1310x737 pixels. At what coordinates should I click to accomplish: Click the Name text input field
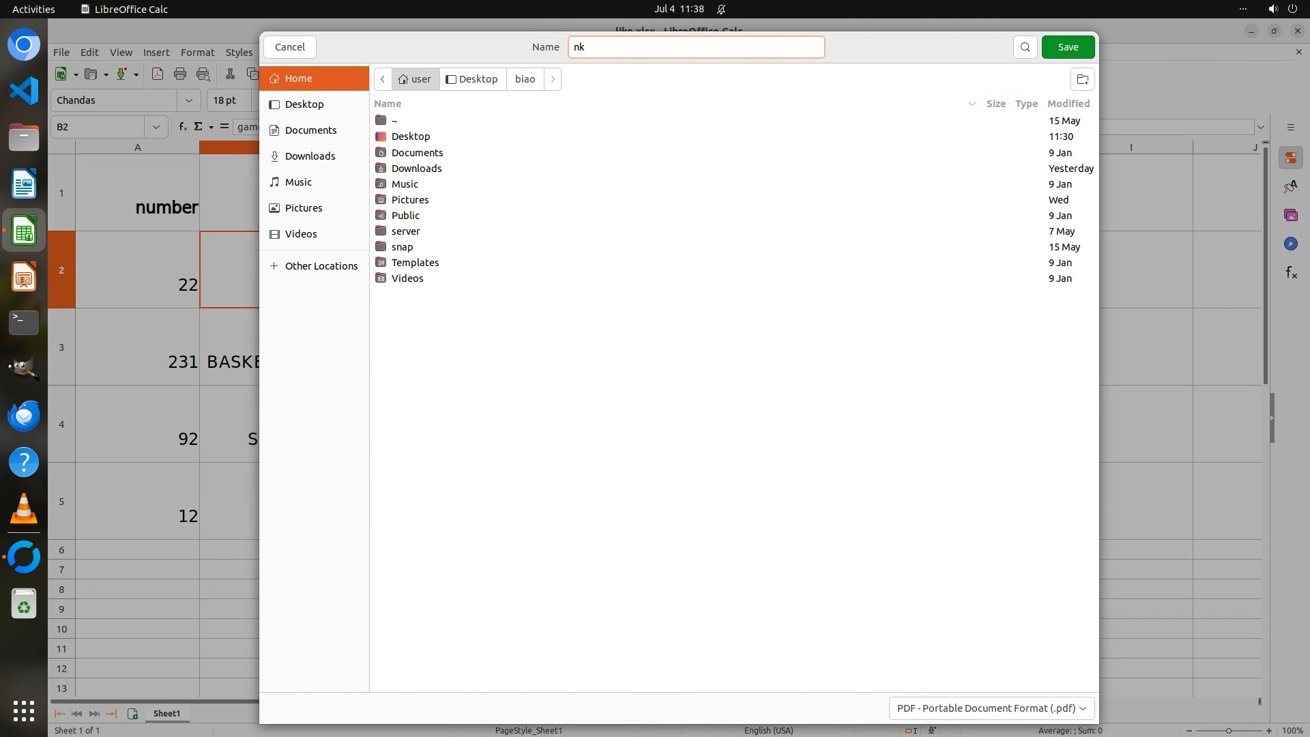click(696, 47)
